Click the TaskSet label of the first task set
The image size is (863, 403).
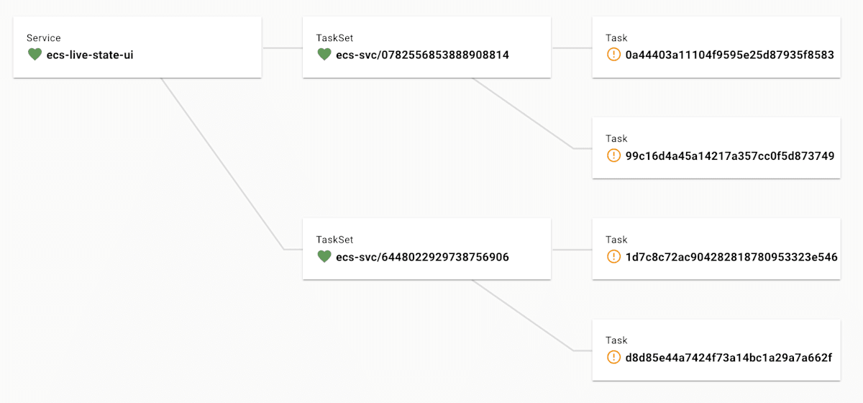tap(334, 38)
